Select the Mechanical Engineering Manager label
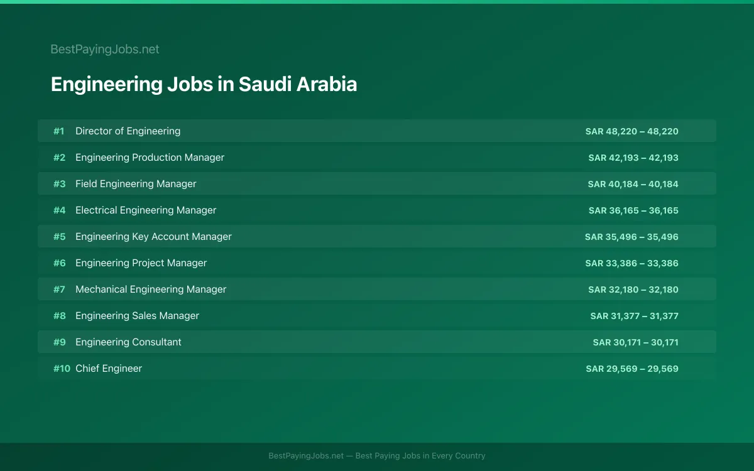754x471 pixels. coord(151,290)
